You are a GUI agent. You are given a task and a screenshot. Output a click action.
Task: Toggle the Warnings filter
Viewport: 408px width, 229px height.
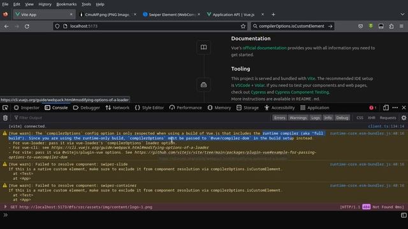pyautogui.click(x=298, y=118)
